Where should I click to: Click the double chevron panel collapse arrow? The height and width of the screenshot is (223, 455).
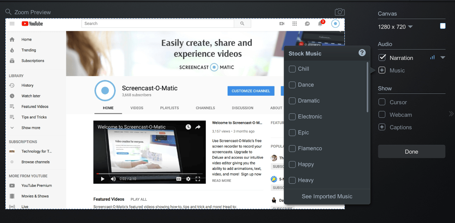[x=451, y=114]
